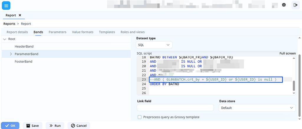Switch to Bands tab
The height and width of the screenshot is (129, 302).
(x=38, y=32)
